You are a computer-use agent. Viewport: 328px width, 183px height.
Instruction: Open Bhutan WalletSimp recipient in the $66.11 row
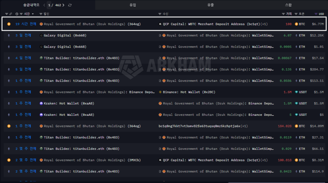(220, 149)
